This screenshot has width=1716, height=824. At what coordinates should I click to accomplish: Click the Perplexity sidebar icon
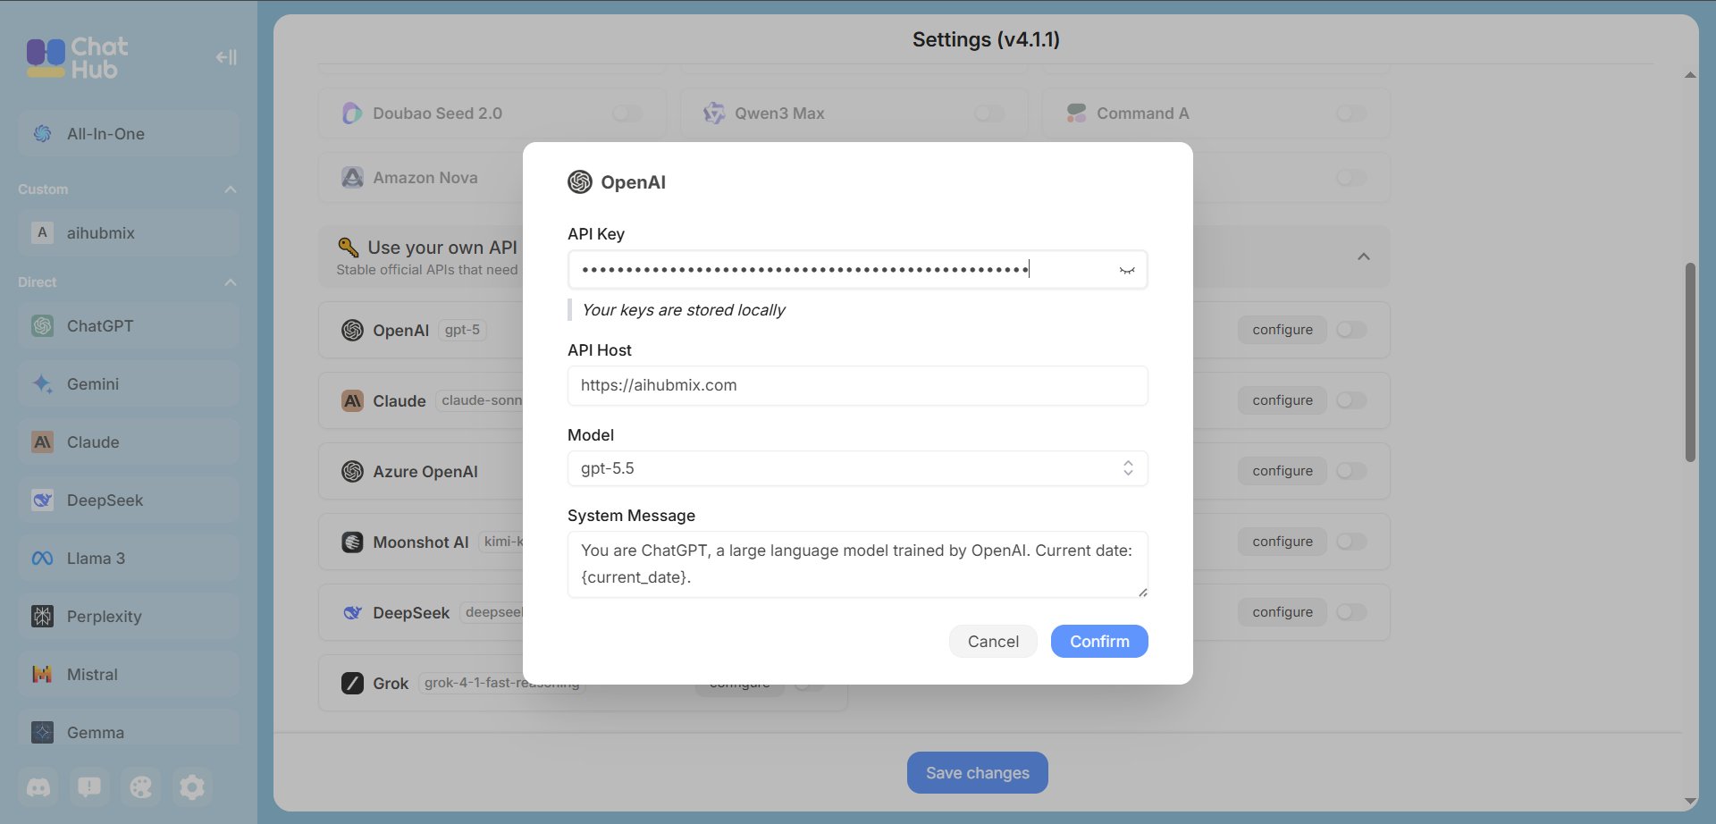pos(42,617)
